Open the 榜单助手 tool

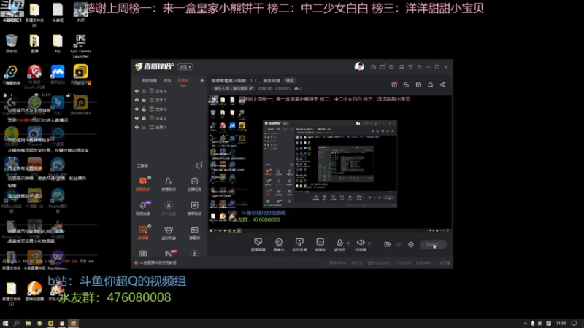click(x=194, y=208)
